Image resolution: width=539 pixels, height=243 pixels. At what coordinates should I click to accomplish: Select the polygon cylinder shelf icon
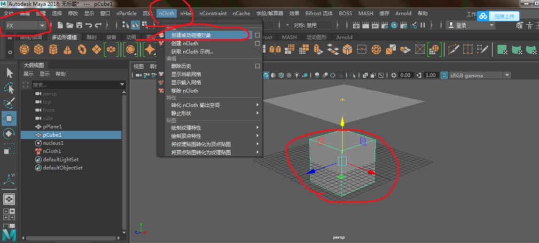coord(53,50)
